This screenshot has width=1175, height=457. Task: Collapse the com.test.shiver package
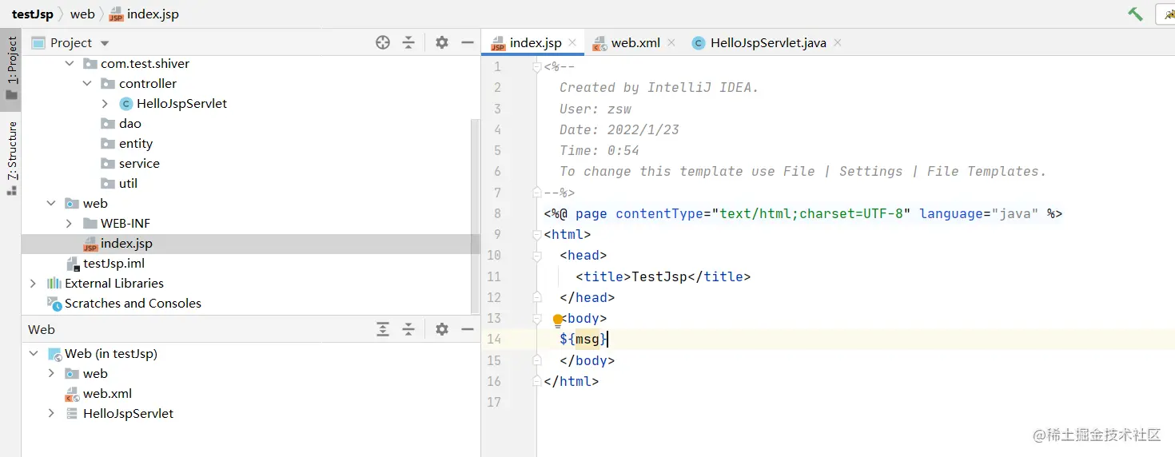click(70, 63)
